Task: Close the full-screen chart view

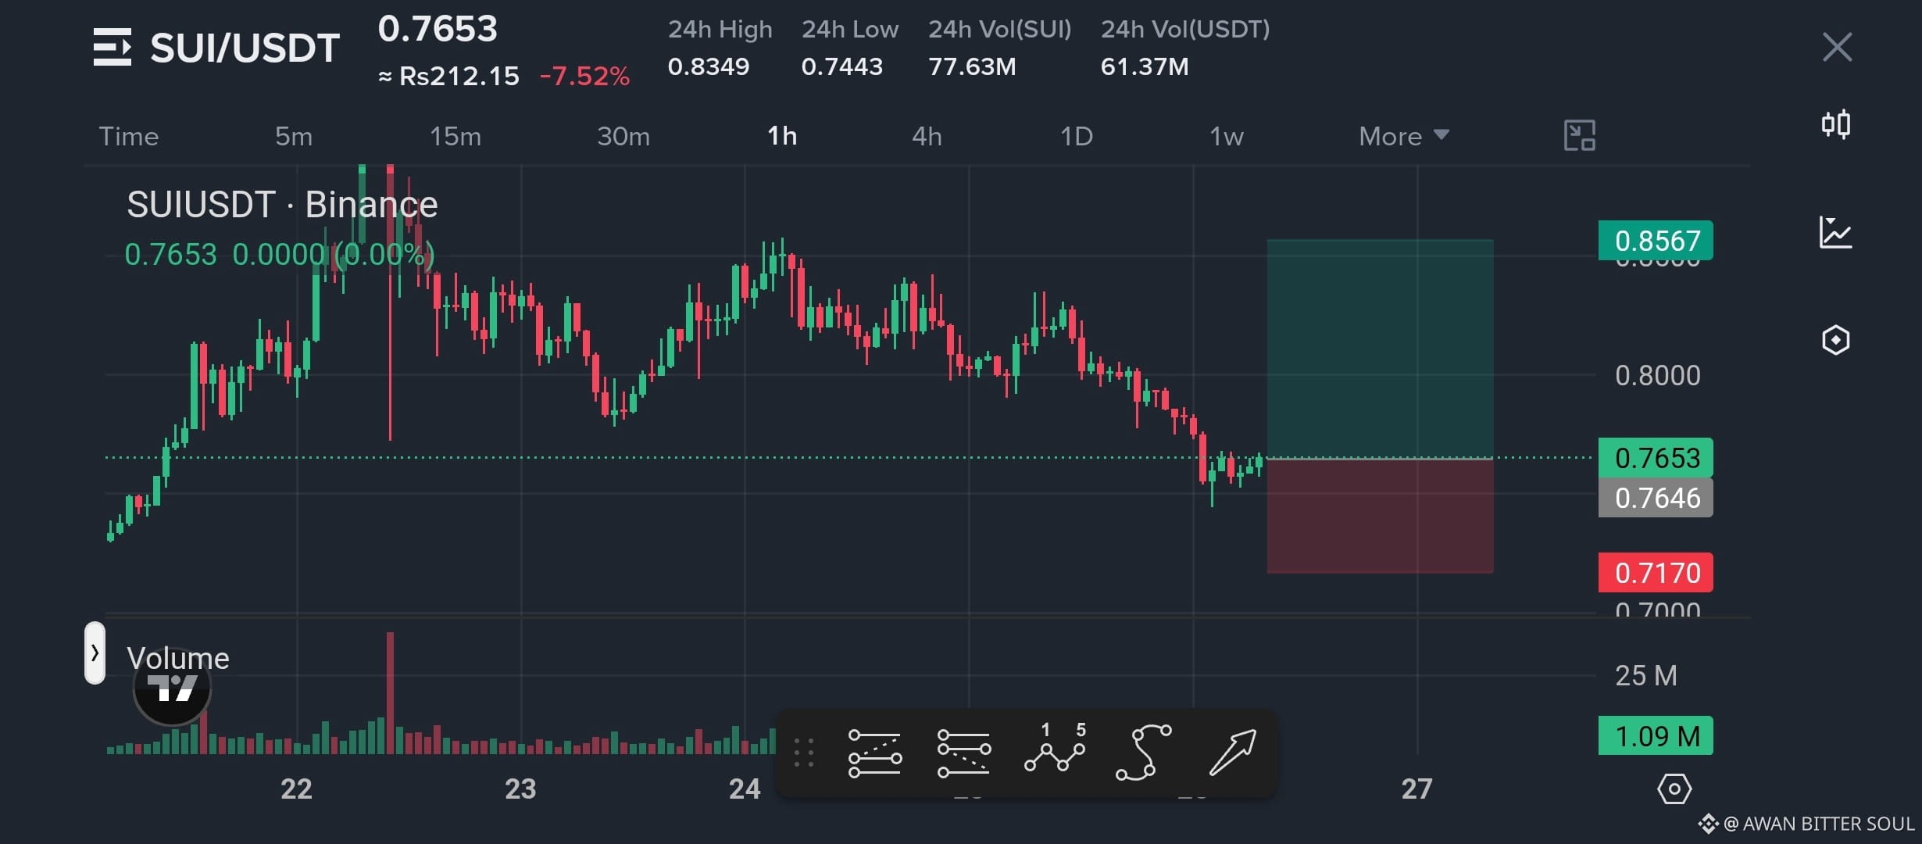Action: [1837, 47]
